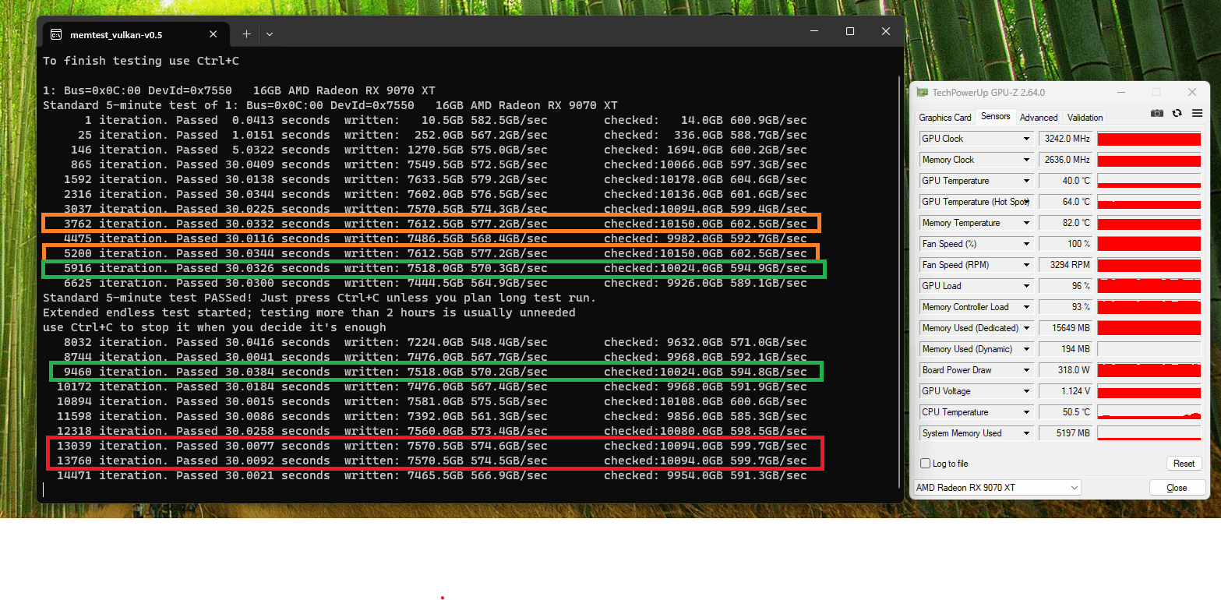Viewport: 1221px width, 600px height.
Task: Click the 3242.0 MHz GPU Clock value
Action: point(1065,139)
